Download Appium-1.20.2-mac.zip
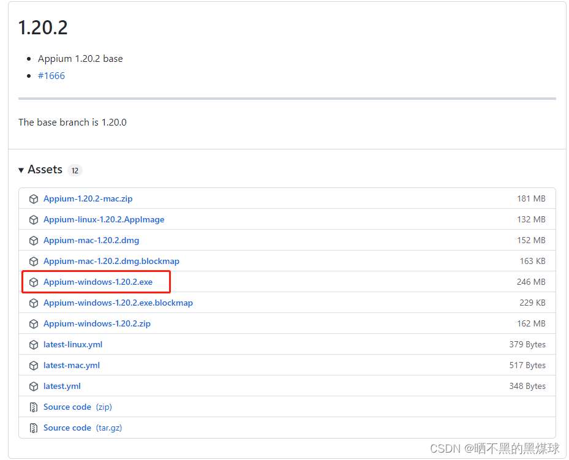The width and height of the screenshot is (569, 460). [88, 199]
